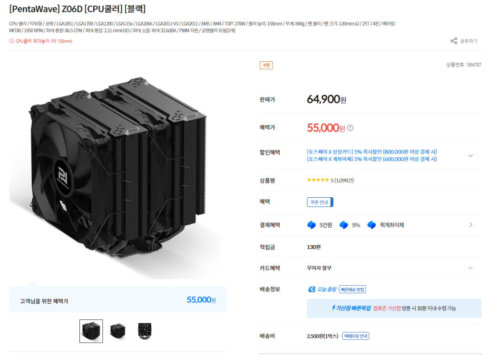Select the third top-view cooler thumbnail
The width and height of the screenshot is (487, 355).
point(145,331)
